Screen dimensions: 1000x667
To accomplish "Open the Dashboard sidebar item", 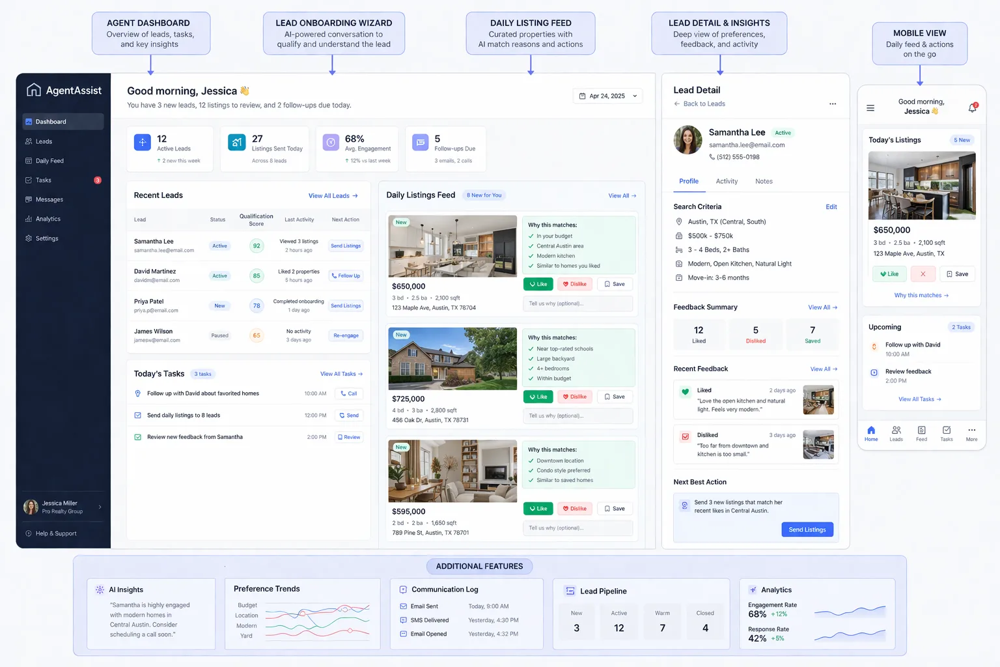I will point(63,122).
